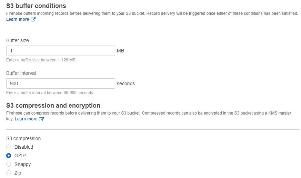301x178 pixels.
Task: Click the "seconds" unit beside Buffer interval
Action: (126, 83)
